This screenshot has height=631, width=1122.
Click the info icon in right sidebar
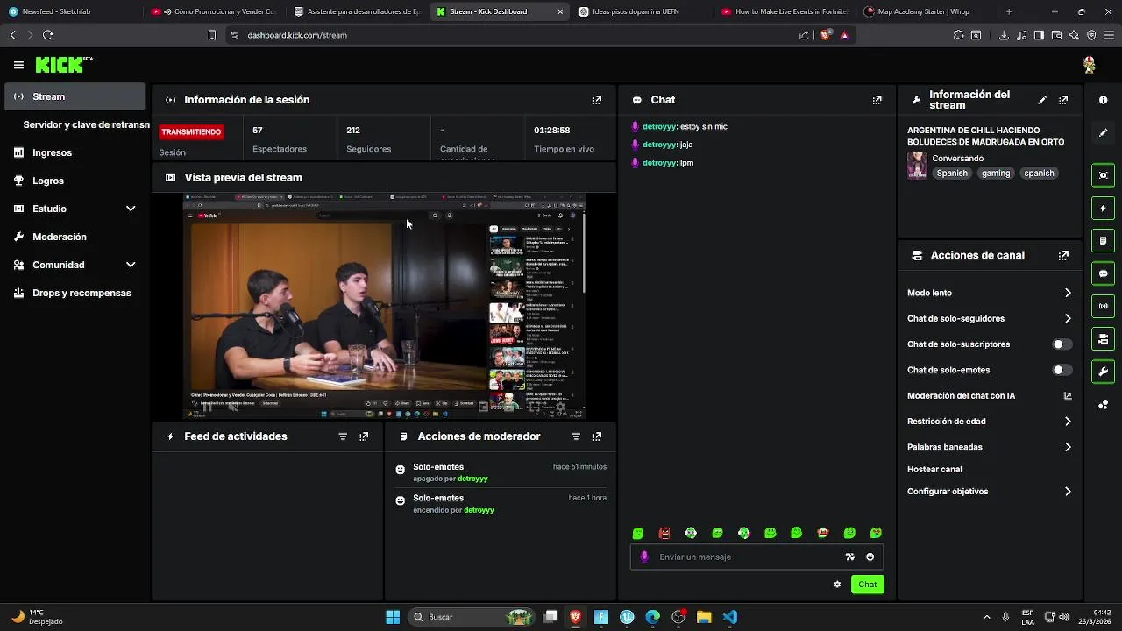tap(1103, 100)
